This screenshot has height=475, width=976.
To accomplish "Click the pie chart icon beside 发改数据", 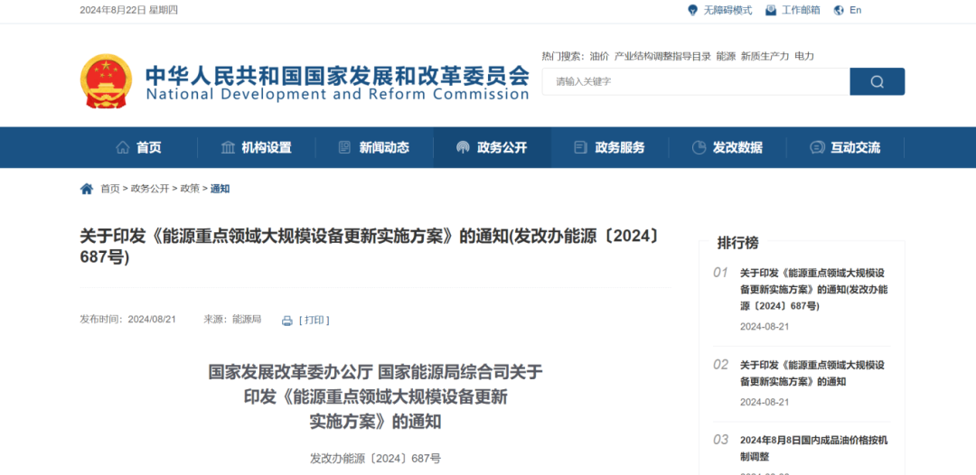I will 699,147.
